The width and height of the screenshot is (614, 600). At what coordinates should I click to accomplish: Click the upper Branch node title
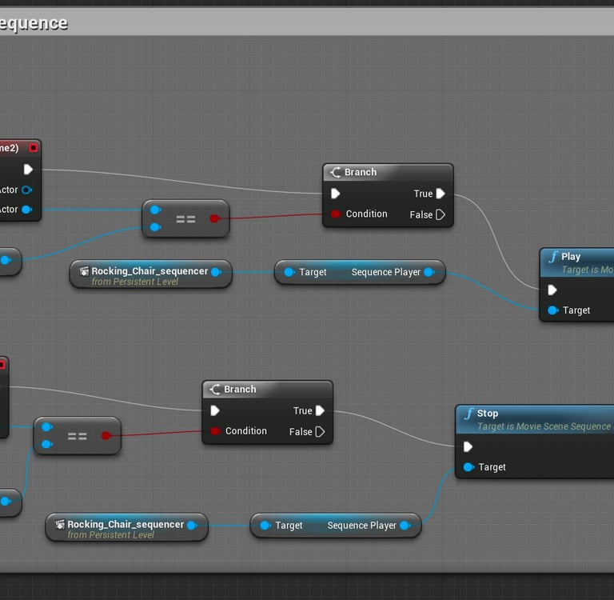pyautogui.click(x=361, y=172)
